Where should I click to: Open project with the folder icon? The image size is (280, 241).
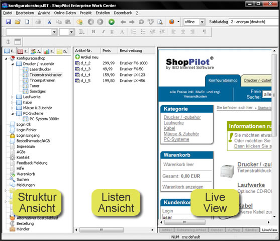tap(18, 22)
